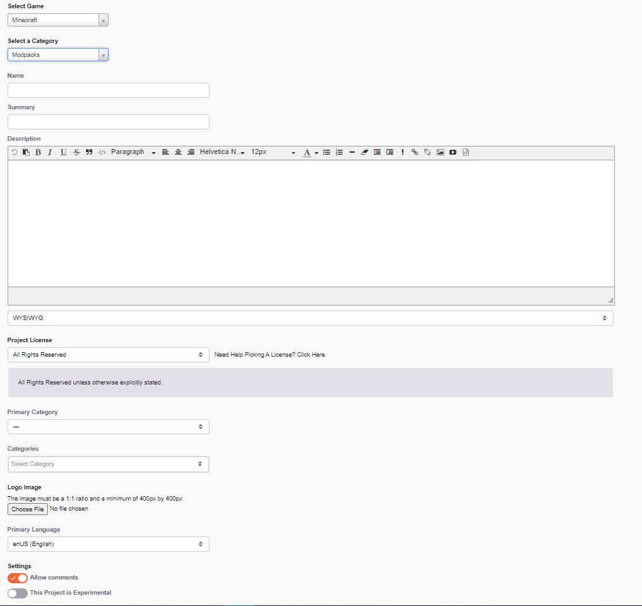Select the underline formatting icon
The image size is (642, 606).
pos(63,152)
